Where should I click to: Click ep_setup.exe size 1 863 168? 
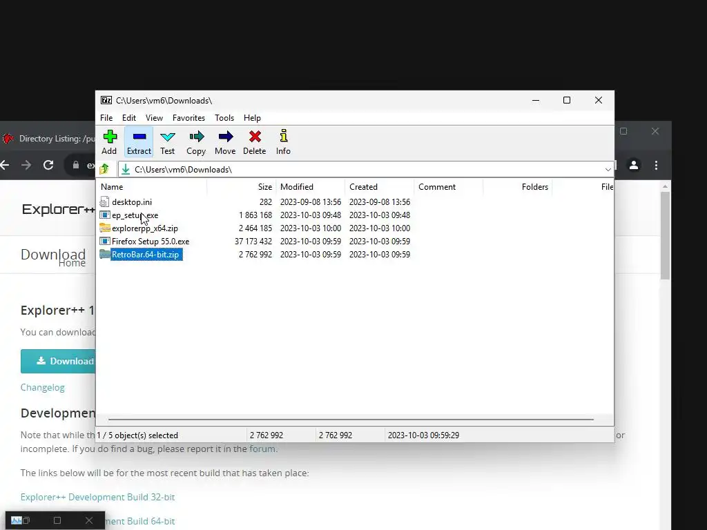(x=255, y=215)
